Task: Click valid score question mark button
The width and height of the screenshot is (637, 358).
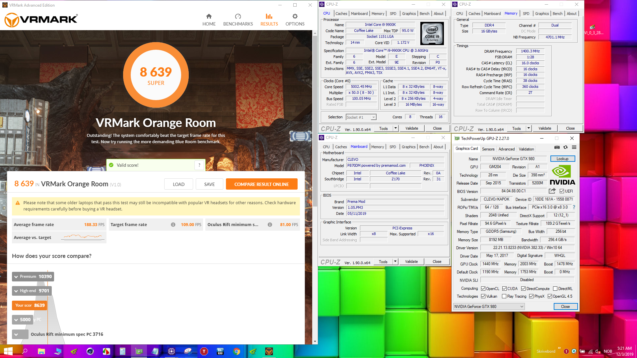Action: pos(199,165)
